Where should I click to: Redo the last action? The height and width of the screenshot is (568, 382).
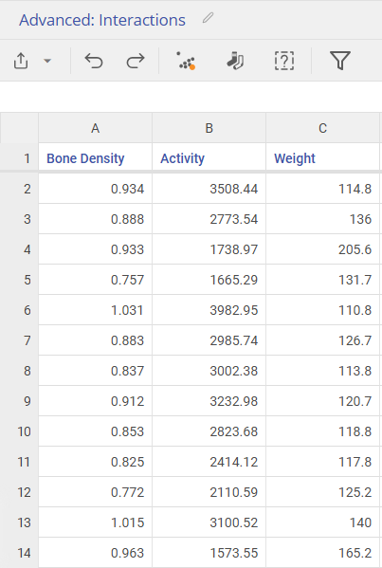pyautogui.click(x=136, y=61)
